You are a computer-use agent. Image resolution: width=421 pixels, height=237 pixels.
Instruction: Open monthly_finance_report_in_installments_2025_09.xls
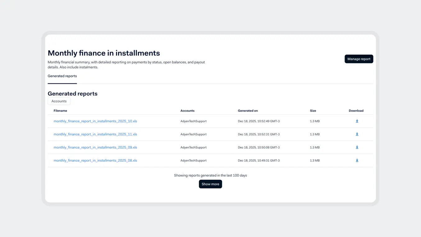click(95, 147)
